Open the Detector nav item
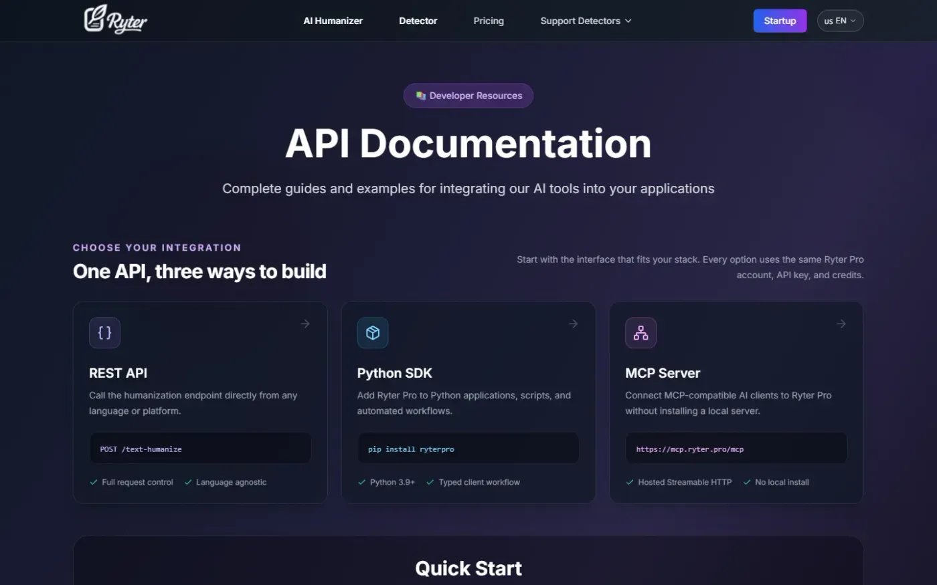937x585 pixels. pos(418,21)
